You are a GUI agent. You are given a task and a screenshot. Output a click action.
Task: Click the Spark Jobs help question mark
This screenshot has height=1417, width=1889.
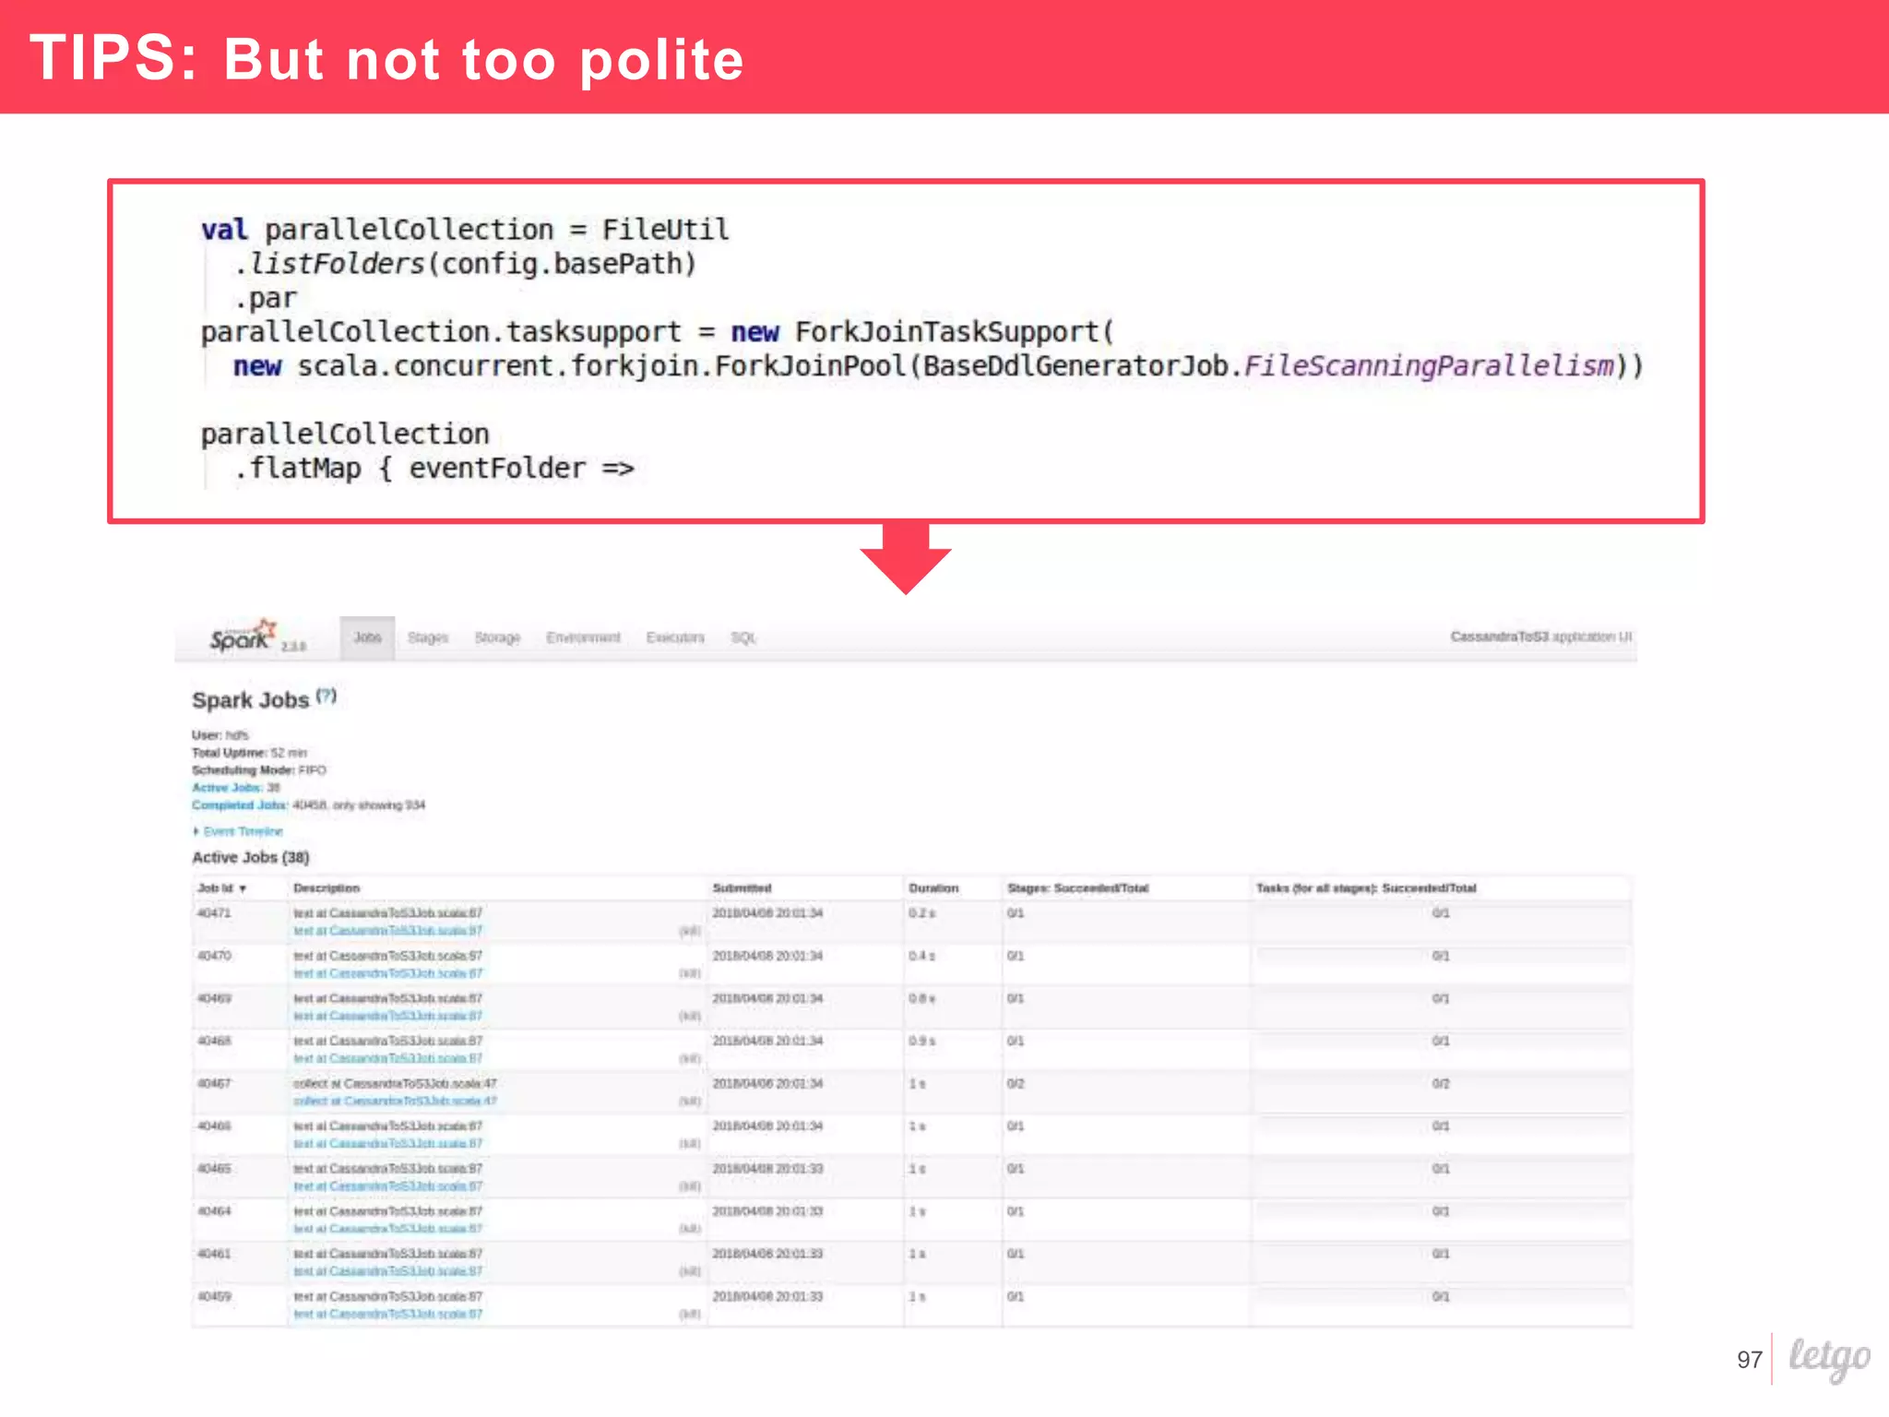[326, 697]
